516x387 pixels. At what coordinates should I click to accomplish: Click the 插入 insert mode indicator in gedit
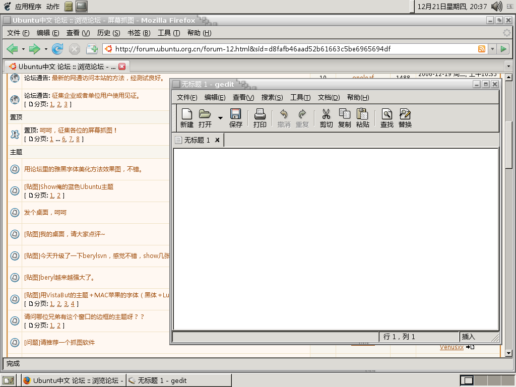[x=469, y=337]
